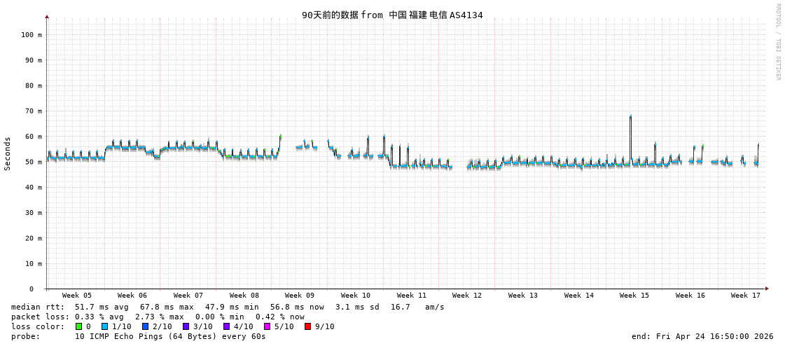785x346 pixels.
Task: Click the light blue 1/10 loss swatch
Action: coord(104,326)
